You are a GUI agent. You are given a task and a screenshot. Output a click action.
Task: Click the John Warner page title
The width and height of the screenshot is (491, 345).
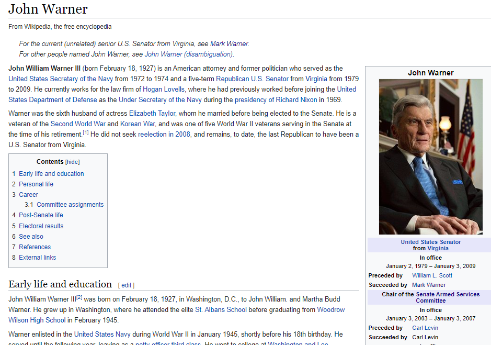pos(48,9)
